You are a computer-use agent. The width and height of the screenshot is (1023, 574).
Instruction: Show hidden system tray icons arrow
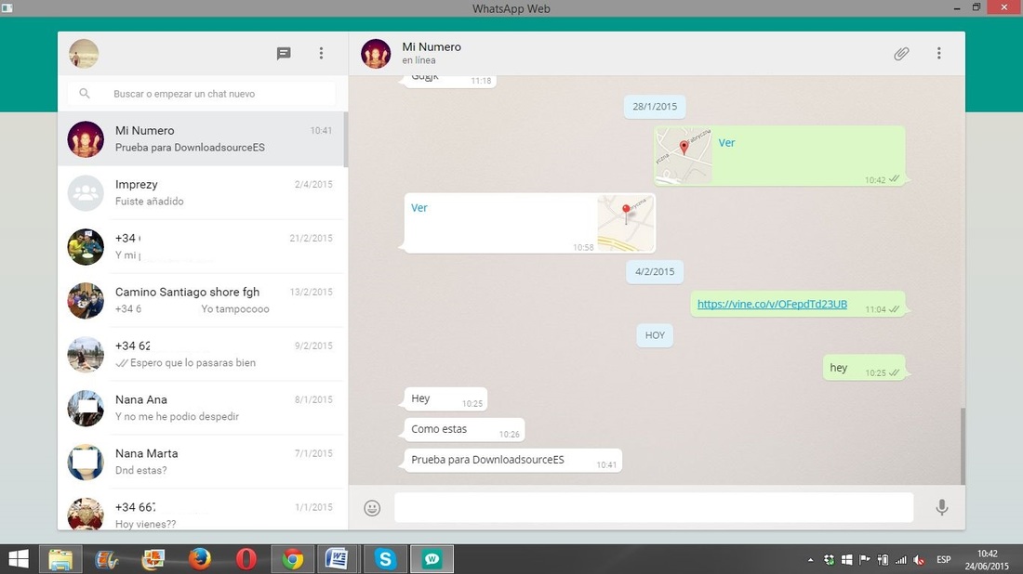click(810, 560)
